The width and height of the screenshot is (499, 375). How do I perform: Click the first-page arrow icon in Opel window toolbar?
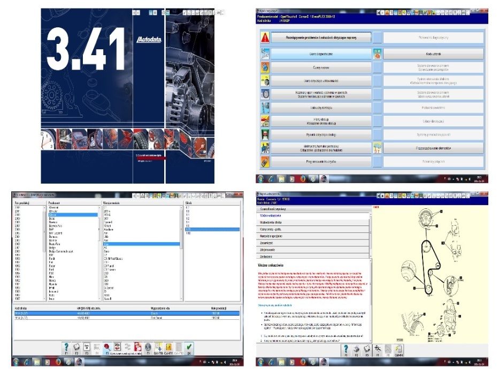(x=378, y=13)
